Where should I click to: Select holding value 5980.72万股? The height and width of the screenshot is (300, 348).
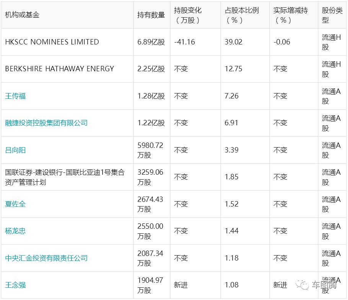click(x=150, y=150)
